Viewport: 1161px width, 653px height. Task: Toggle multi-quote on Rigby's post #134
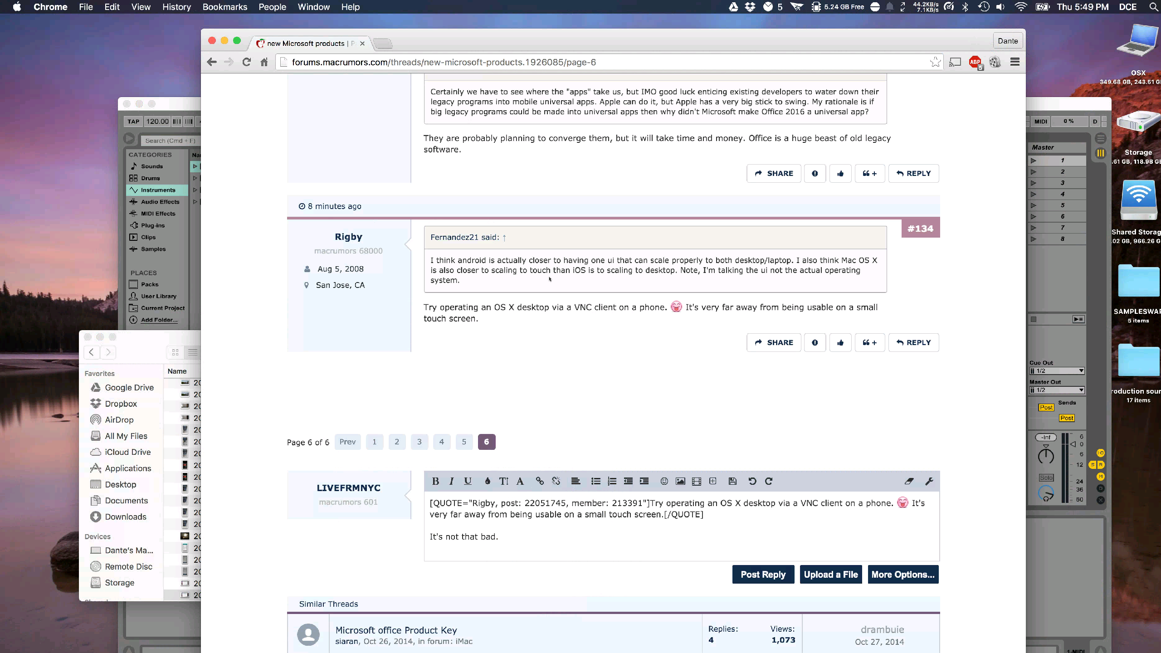pos(870,342)
